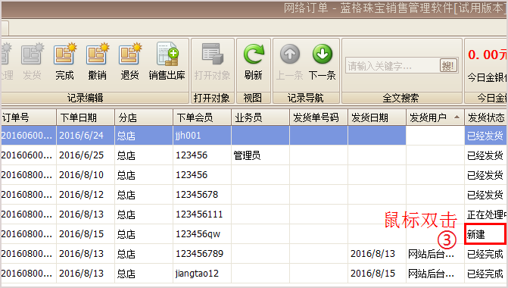Screen dimensions: 508x288
Task: Sort by 下单日期 column header
Action: 86,117
